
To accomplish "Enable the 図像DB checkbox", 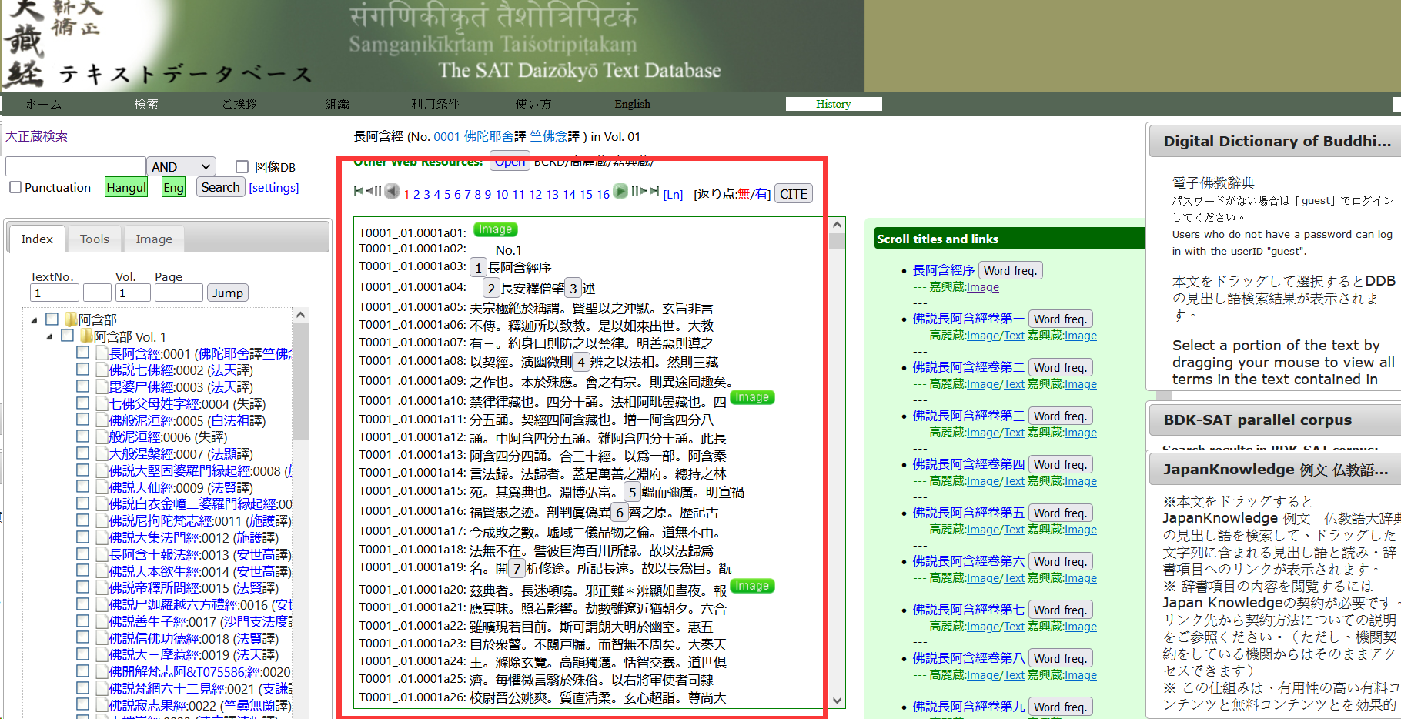I will (242, 167).
